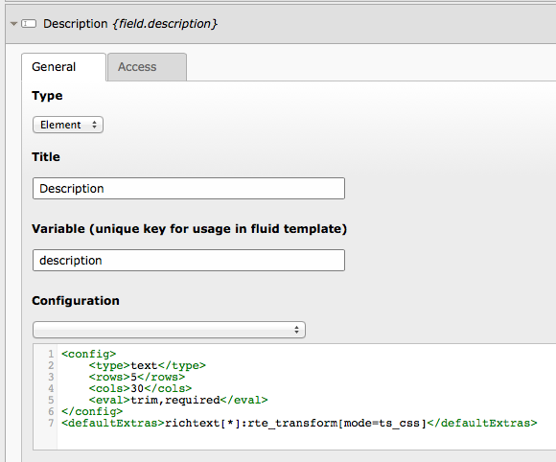Screen dimensions: 556x462
Task: Click line number 1 in editor gutter
Action: (51, 354)
